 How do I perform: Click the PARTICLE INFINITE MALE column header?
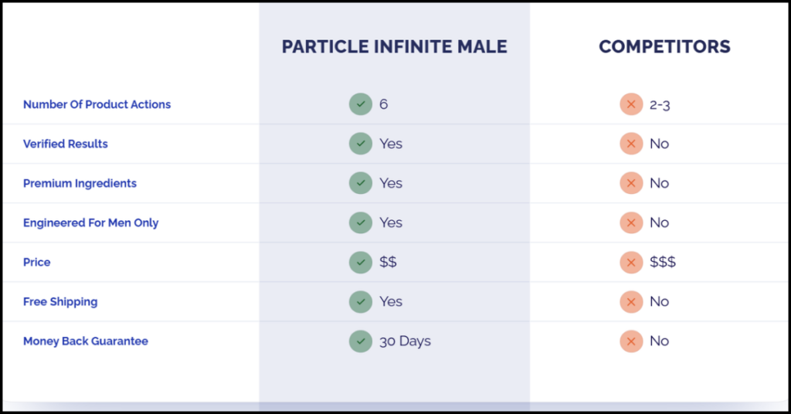click(395, 46)
